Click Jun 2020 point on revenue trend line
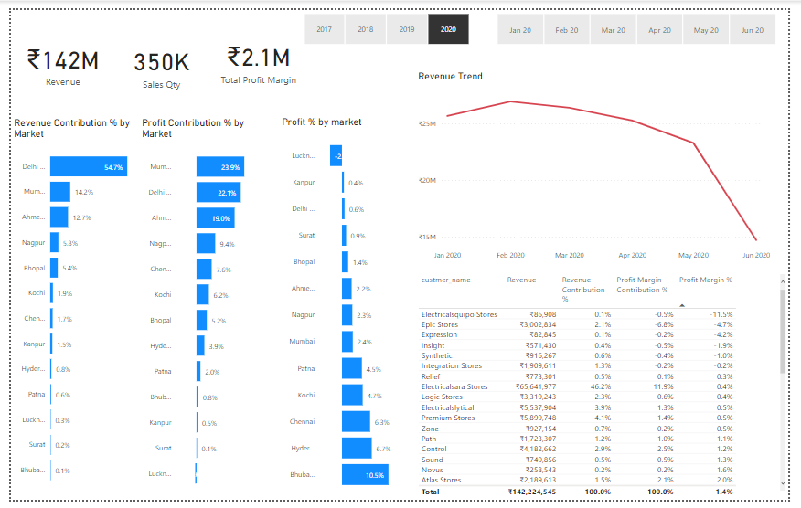The height and width of the screenshot is (508, 801). pos(756,239)
